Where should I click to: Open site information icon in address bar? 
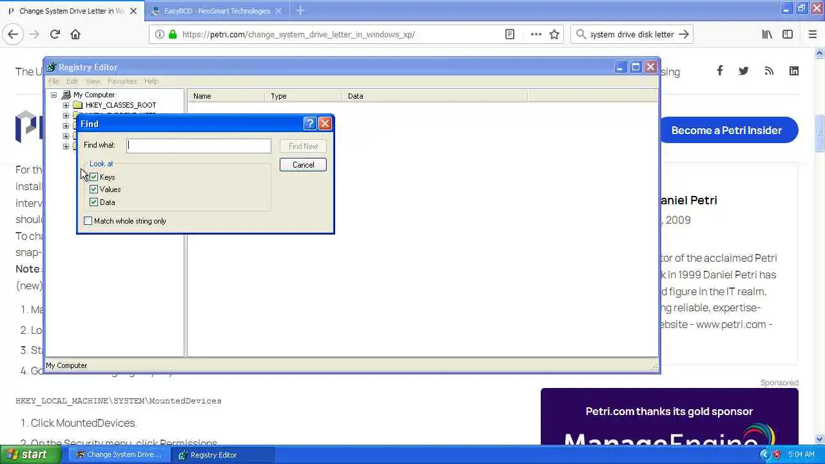pos(159,34)
